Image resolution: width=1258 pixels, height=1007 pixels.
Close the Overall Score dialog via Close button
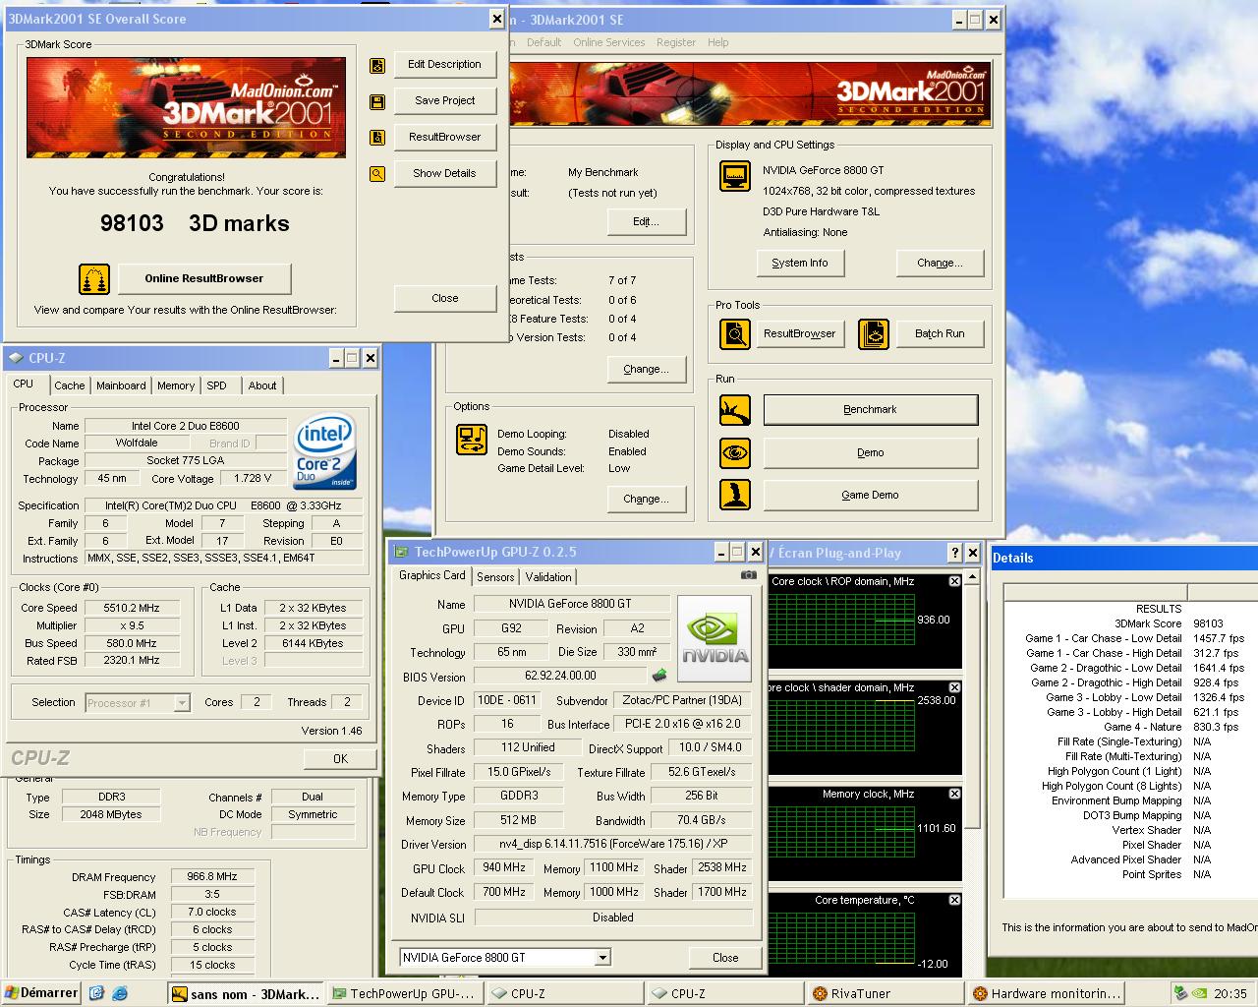[x=445, y=299]
